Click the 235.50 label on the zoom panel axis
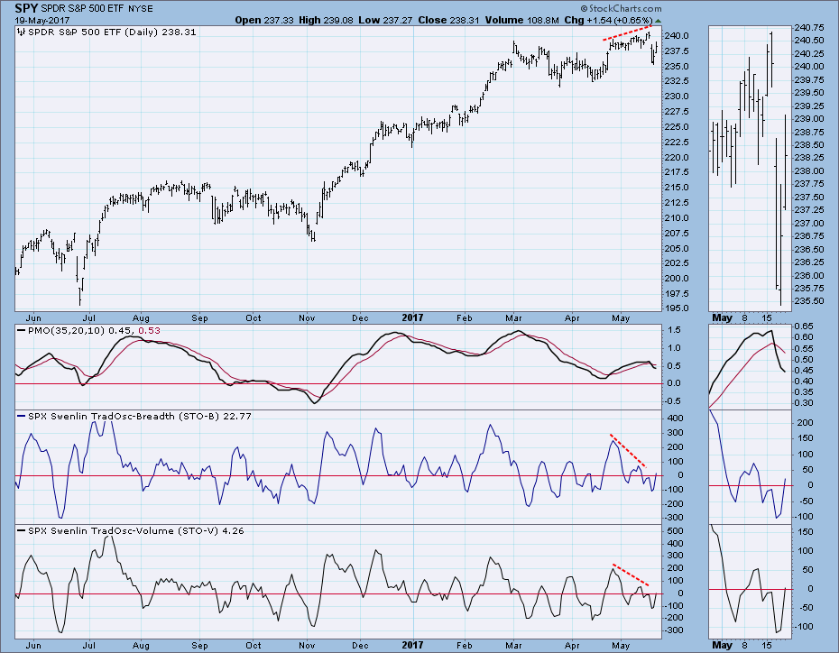 tap(809, 301)
